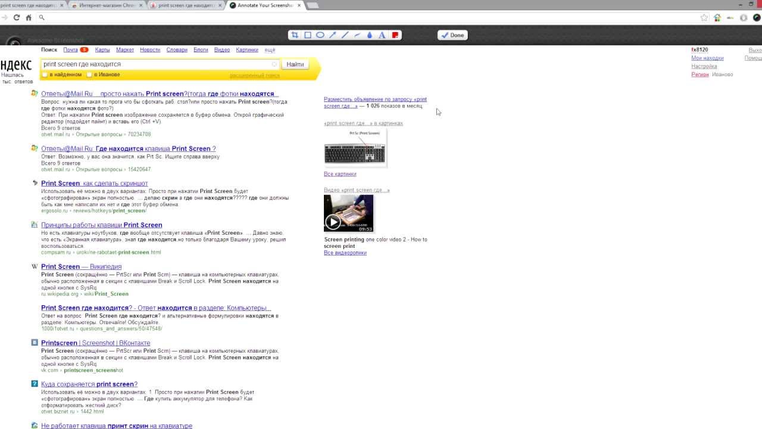The image size is (762, 429).
Task: Click the 'Найти' search button
Action: coord(295,64)
